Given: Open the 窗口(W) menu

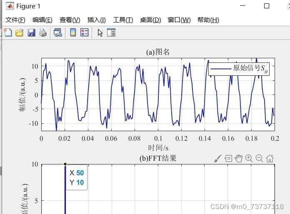Looking at the screenshot, I should pyautogui.click(x=179, y=20).
